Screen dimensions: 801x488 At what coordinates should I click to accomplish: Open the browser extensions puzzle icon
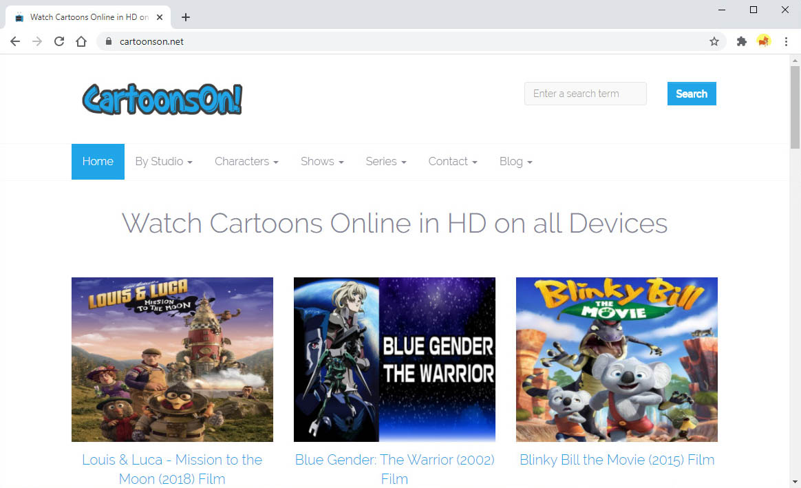click(x=741, y=41)
